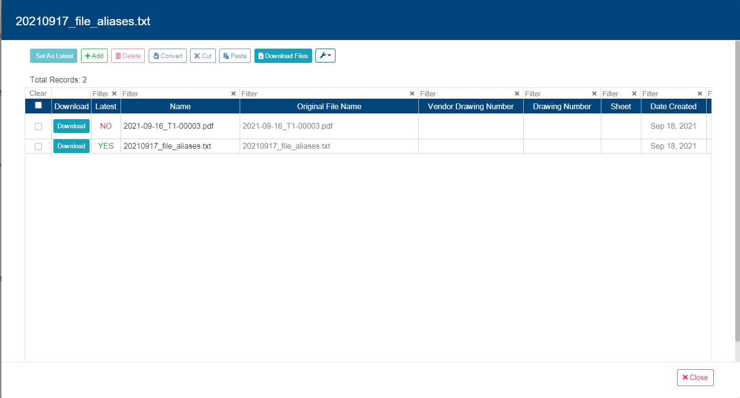Select the name cell 20210917_file_aliases.txt
740x398 pixels.
180,146
